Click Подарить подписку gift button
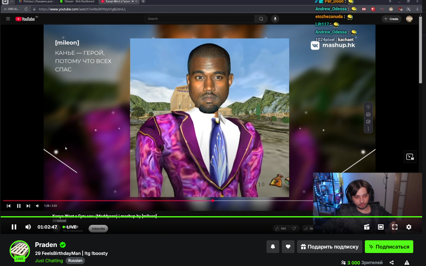 (x=330, y=247)
